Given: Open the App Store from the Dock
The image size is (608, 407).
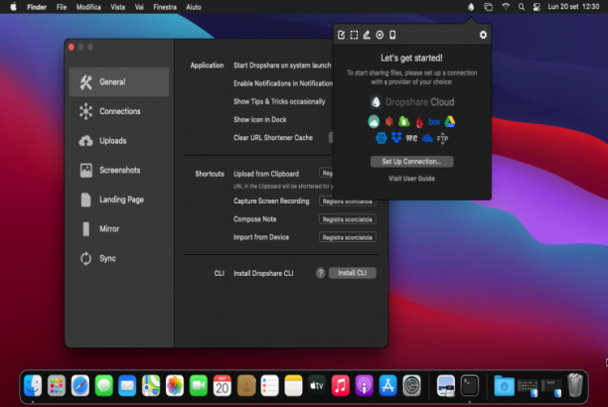Looking at the screenshot, I should coord(387,386).
